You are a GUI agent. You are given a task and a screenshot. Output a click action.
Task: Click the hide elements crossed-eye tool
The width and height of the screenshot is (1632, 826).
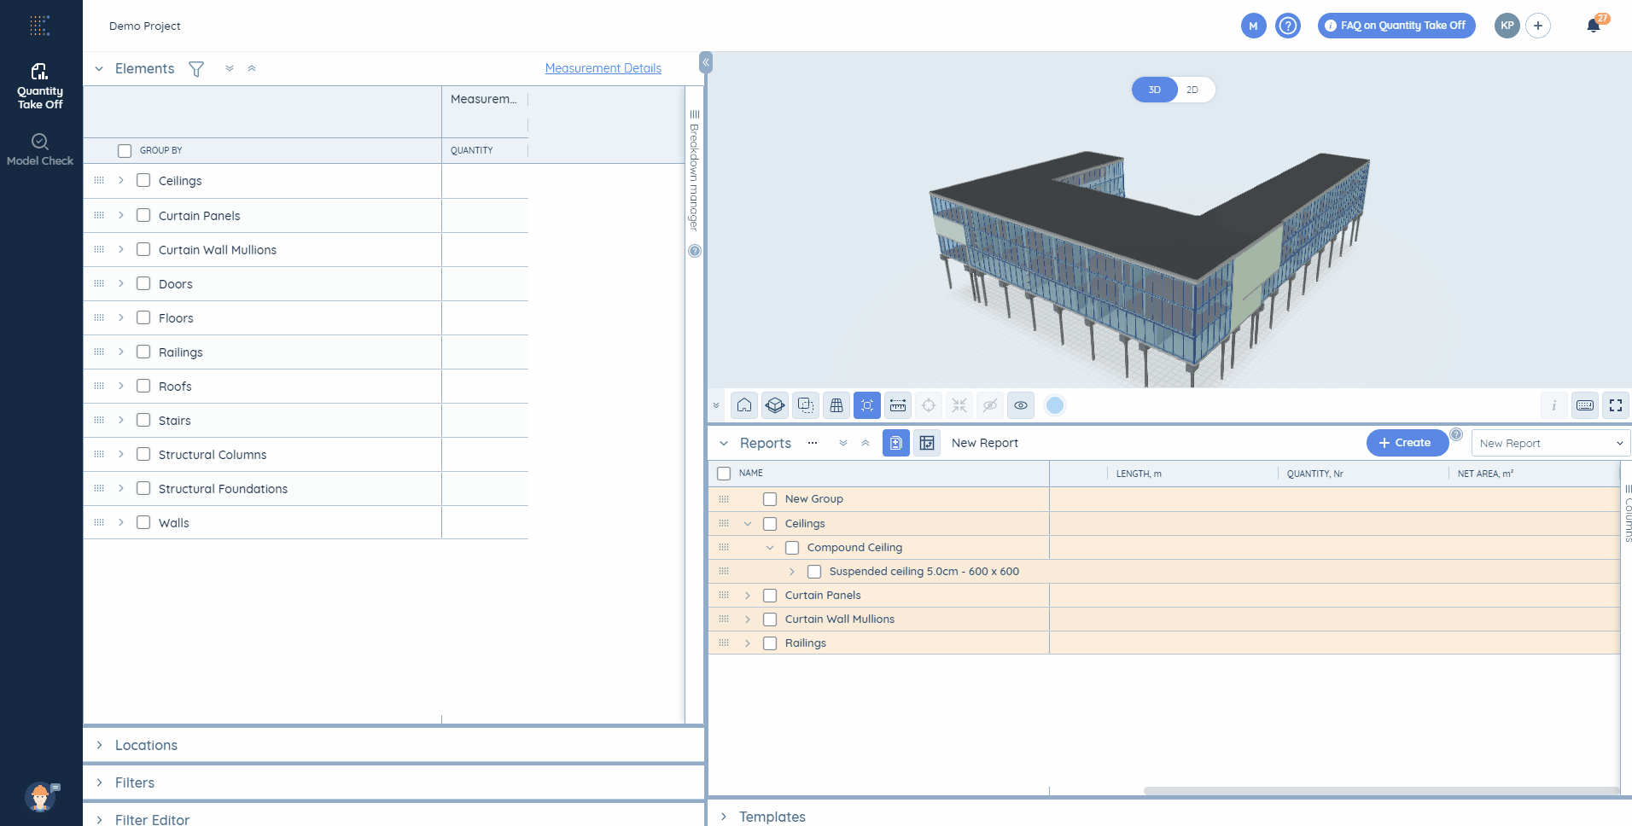pos(990,405)
